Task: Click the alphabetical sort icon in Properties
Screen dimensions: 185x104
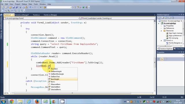Action: coord(162,59)
